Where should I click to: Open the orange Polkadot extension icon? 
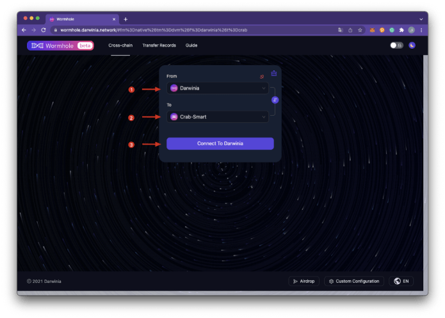point(382,30)
